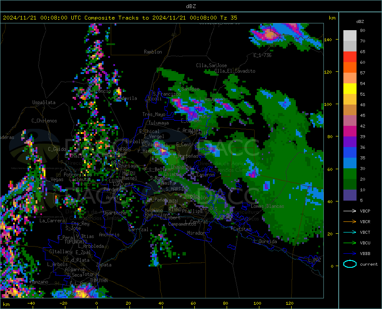
Task: Click the Potrerillos label
Action: [78, 175]
